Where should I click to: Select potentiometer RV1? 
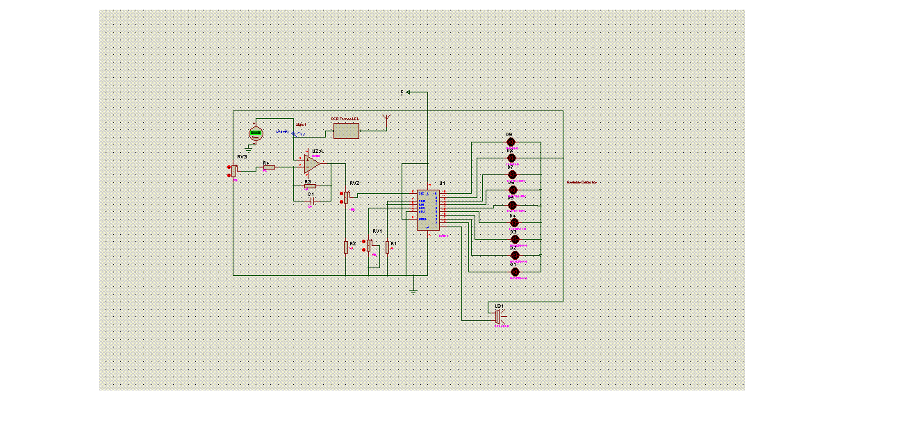coord(370,245)
